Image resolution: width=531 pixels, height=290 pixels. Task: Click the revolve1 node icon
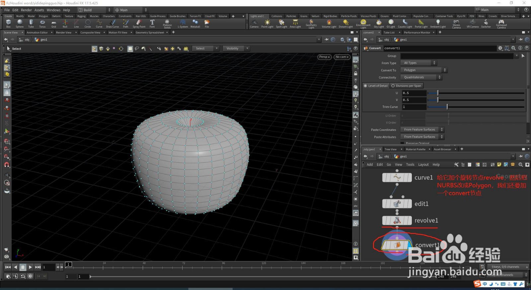[x=397, y=221]
